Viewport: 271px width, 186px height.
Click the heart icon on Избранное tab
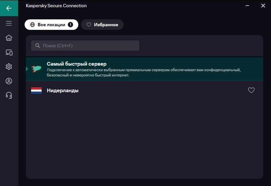pos(89,25)
